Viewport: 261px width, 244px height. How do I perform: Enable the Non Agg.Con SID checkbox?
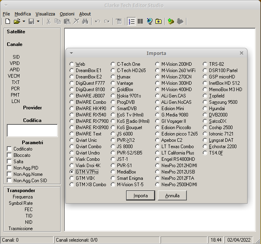(x=10, y=180)
